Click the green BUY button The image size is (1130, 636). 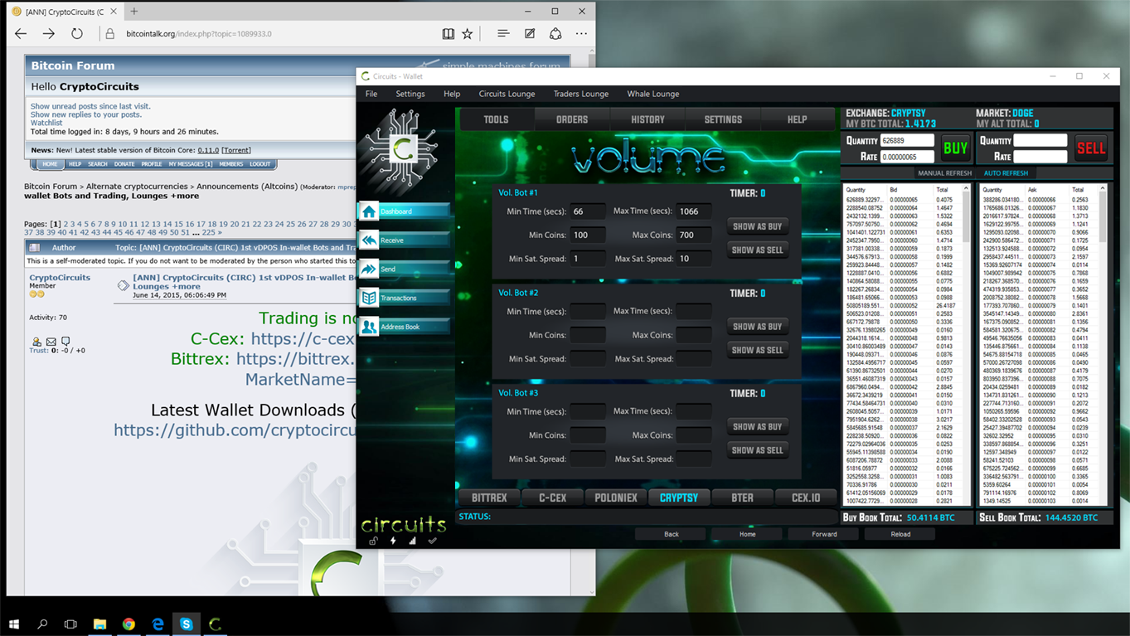pos(955,148)
